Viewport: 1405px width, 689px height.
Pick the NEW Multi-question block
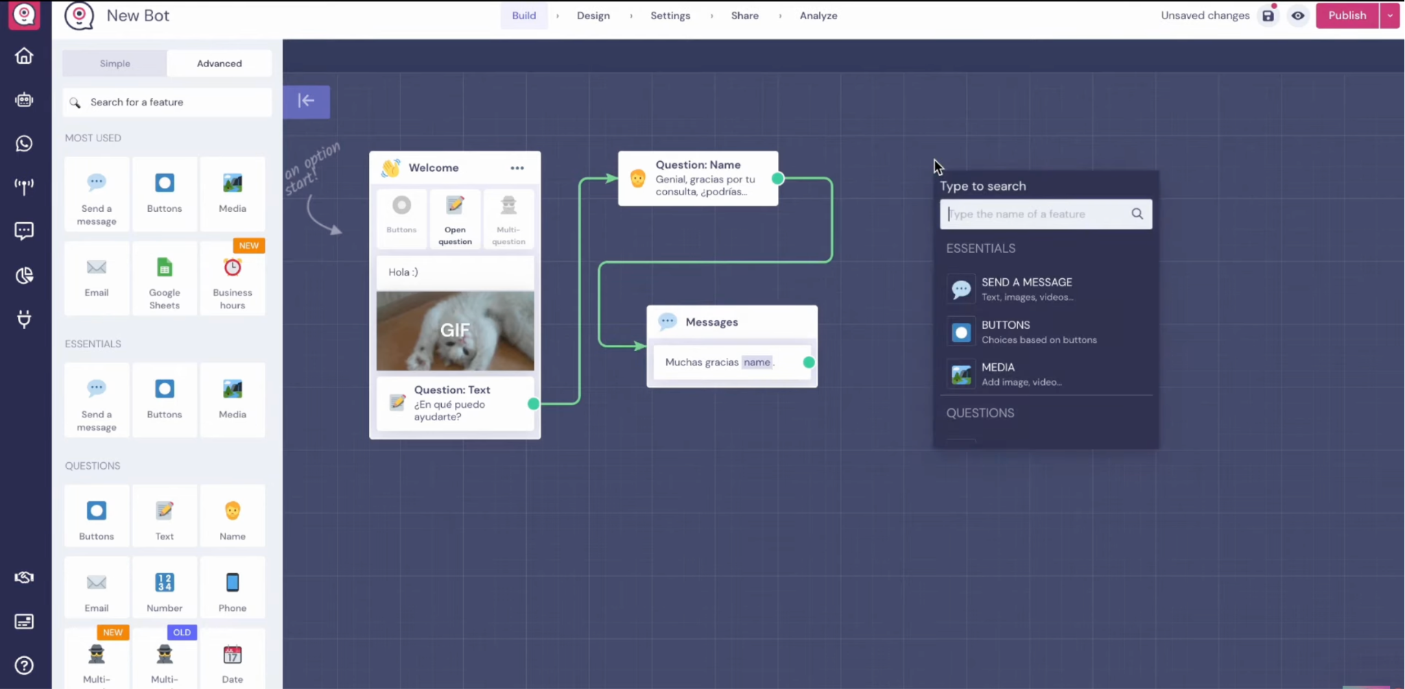click(97, 660)
